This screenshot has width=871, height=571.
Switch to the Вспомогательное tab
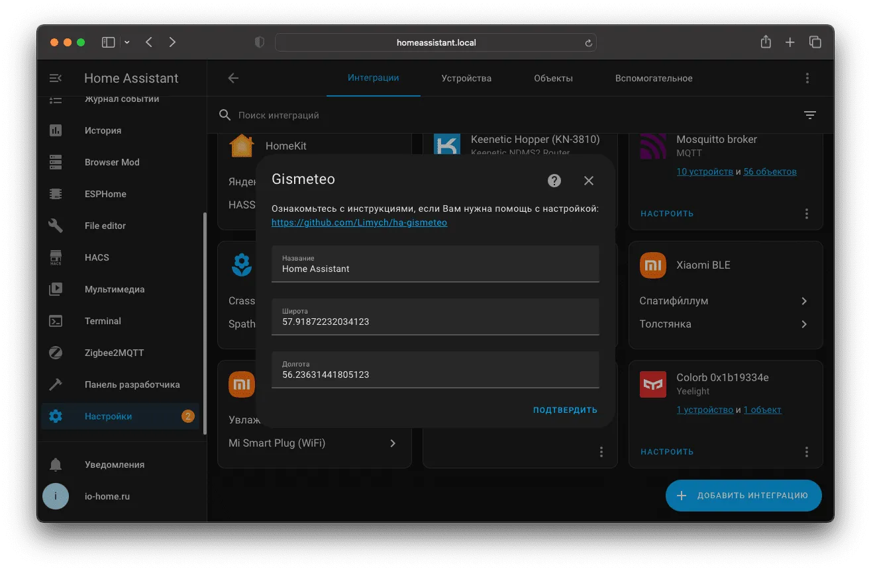[654, 78]
